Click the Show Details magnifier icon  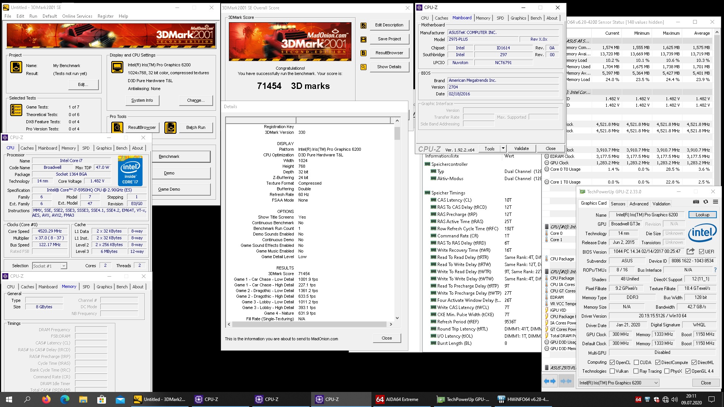point(364,67)
